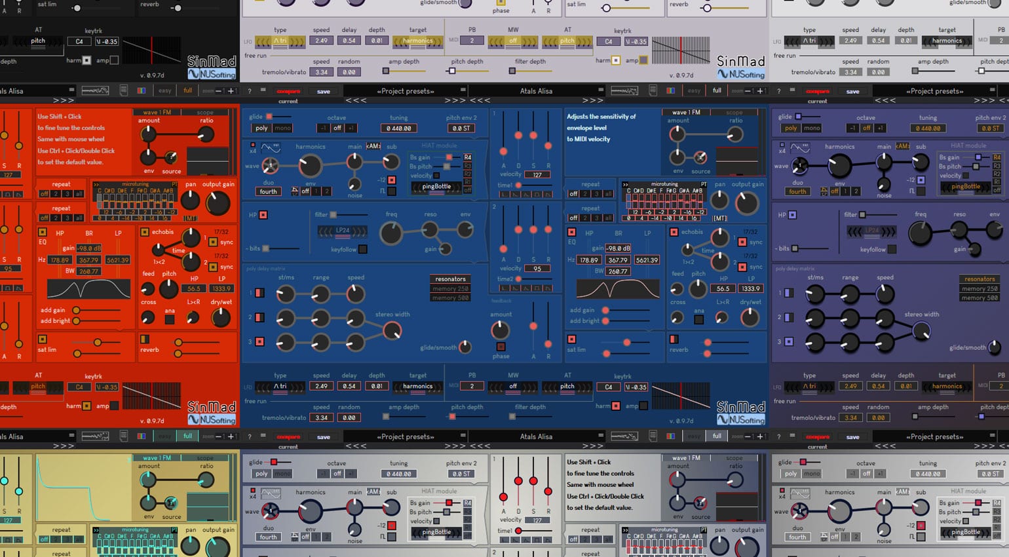Open the LFO target harmonics selector, blue window

click(418, 387)
